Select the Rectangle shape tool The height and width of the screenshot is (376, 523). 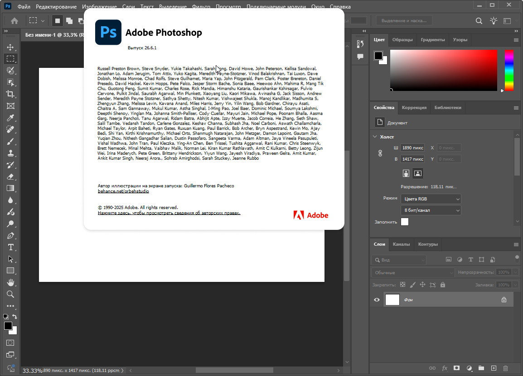pos(10,271)
